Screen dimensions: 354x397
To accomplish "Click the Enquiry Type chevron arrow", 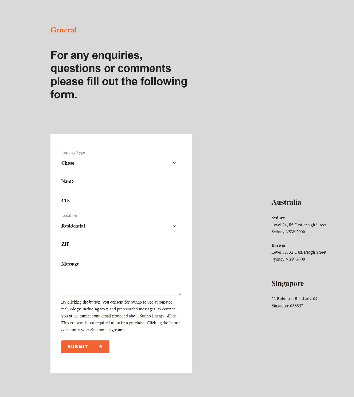I will [x=174, y=163].
